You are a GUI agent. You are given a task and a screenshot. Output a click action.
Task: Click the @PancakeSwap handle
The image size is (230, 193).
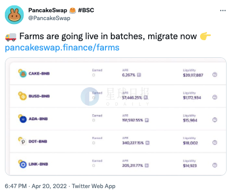tap(49, 18)
